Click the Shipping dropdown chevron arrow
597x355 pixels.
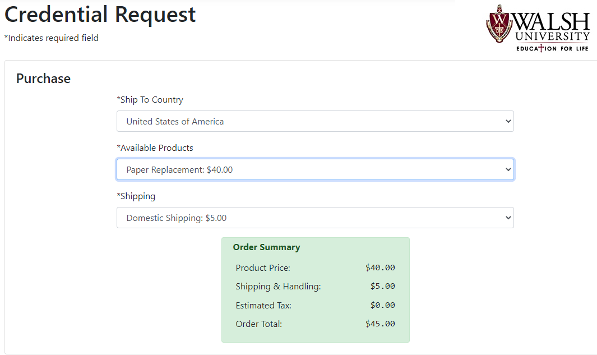coord(508,218)
